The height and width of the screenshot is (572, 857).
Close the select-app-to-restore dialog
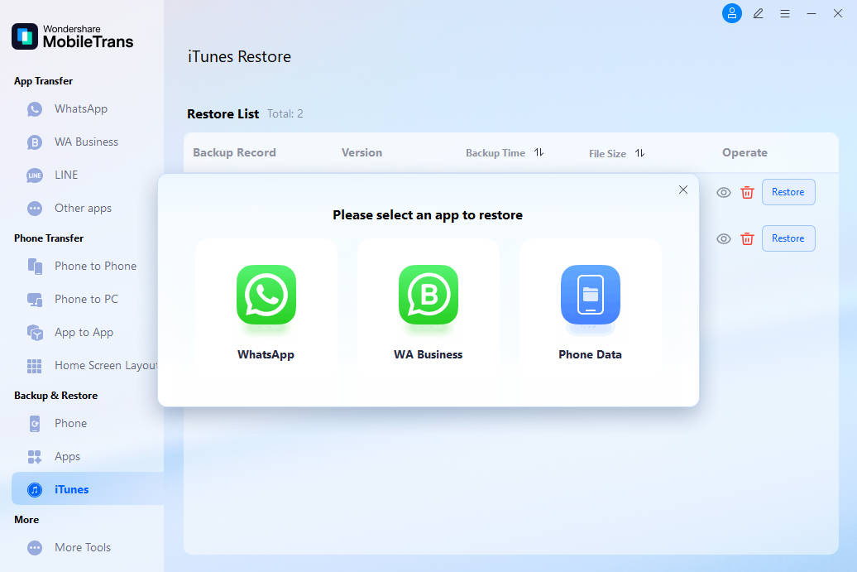pos(683,190)
